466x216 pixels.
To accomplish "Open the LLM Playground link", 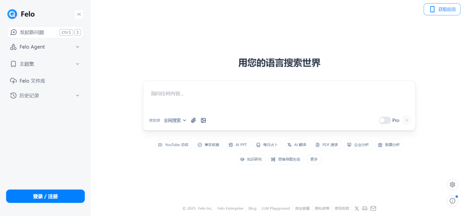I will (x=275, y=209).
